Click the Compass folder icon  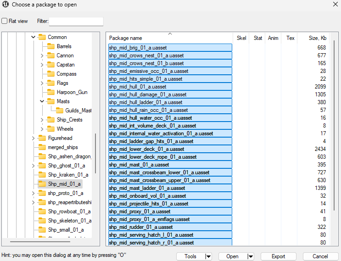click(x=50, y=74)
